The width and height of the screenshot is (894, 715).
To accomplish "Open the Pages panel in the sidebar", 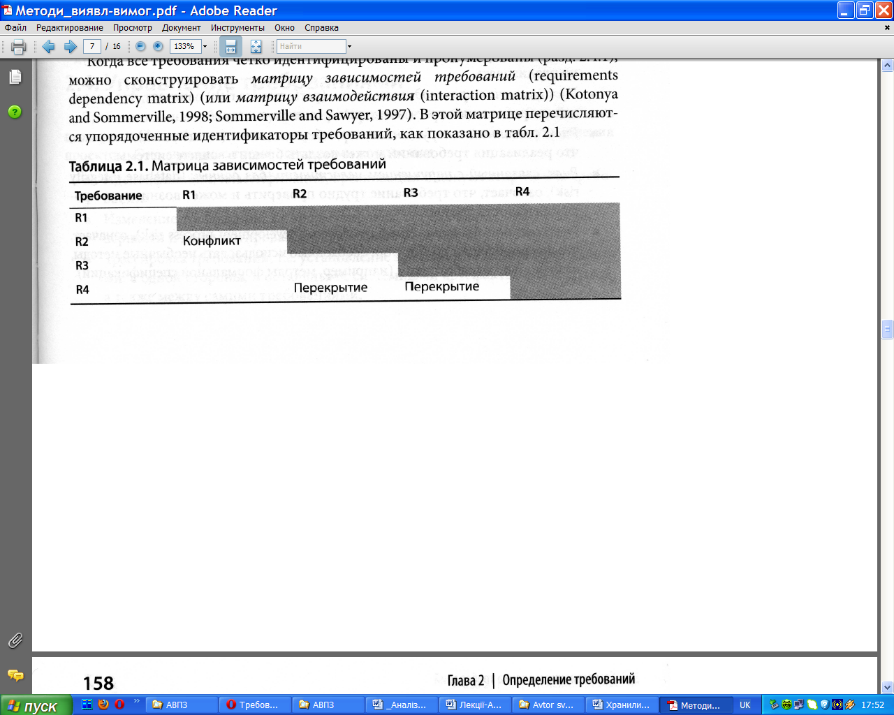I will pyautogui.click(x=15, y=77).
